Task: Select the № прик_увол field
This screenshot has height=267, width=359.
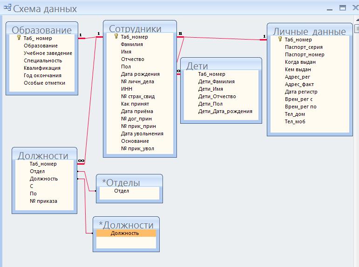Action: tap(140, 148)
